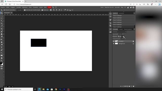
Task: Hide the Background layer
Action: [x=114, y=44]
